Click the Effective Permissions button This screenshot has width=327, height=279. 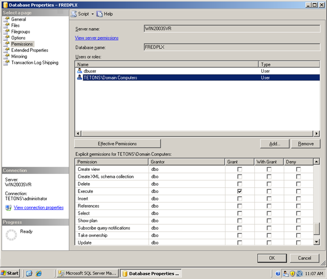[117, 144]
